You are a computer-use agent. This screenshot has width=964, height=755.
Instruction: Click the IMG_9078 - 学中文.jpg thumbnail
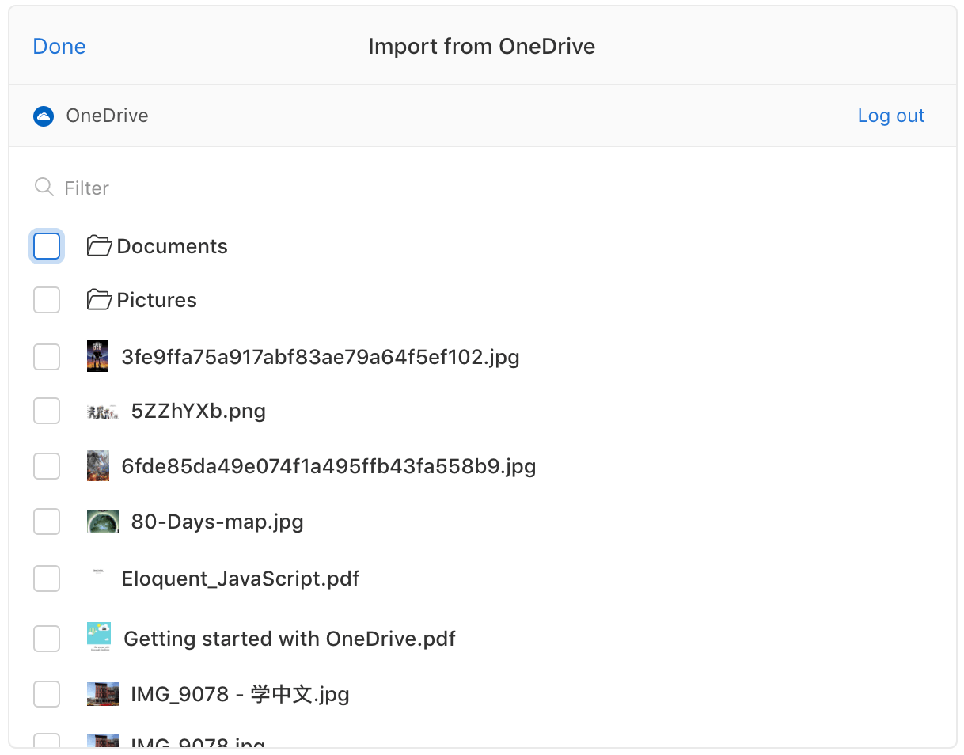tap(103, 694)
